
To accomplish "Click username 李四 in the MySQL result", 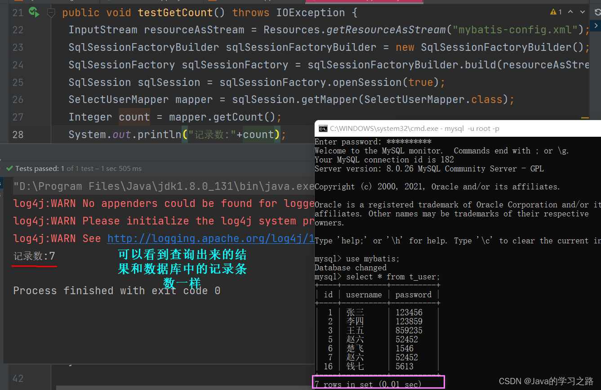I will tap(355, 322).
